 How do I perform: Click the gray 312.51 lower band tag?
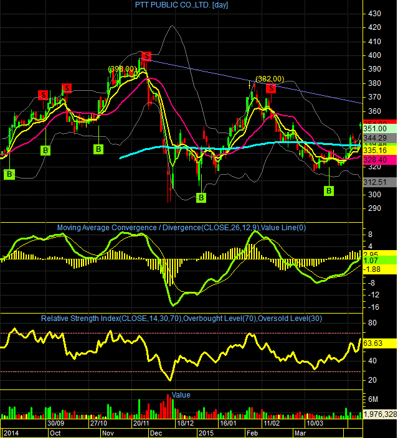[x=379, y=182]
